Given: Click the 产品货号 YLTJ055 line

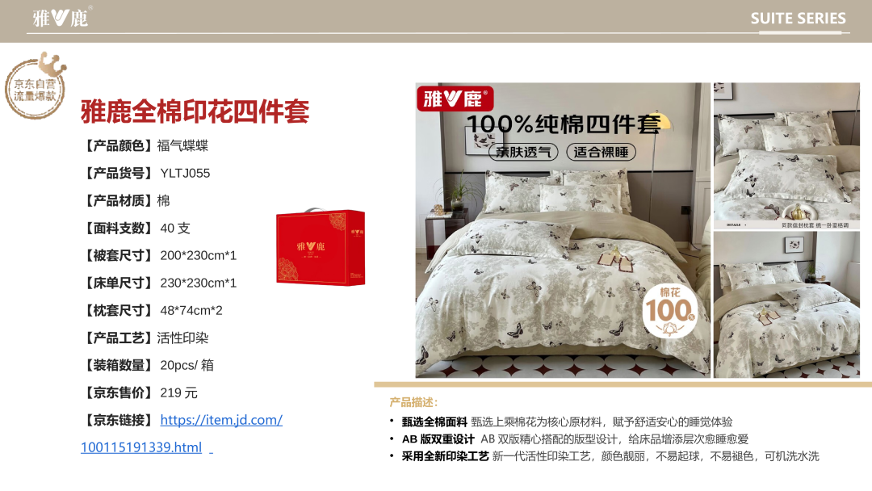Looking at the screenshot, I should 145,173.
